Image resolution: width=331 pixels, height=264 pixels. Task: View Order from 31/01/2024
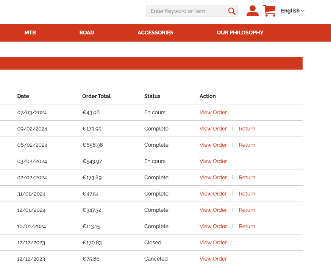tap(213, 194)
